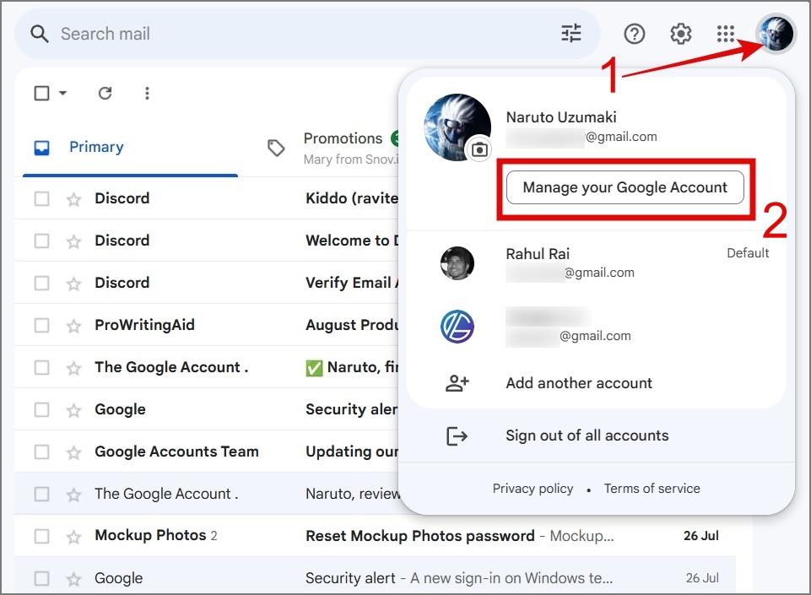811x595 pixels.
Task: Star the ProWritingAid email
Action: 74,326
